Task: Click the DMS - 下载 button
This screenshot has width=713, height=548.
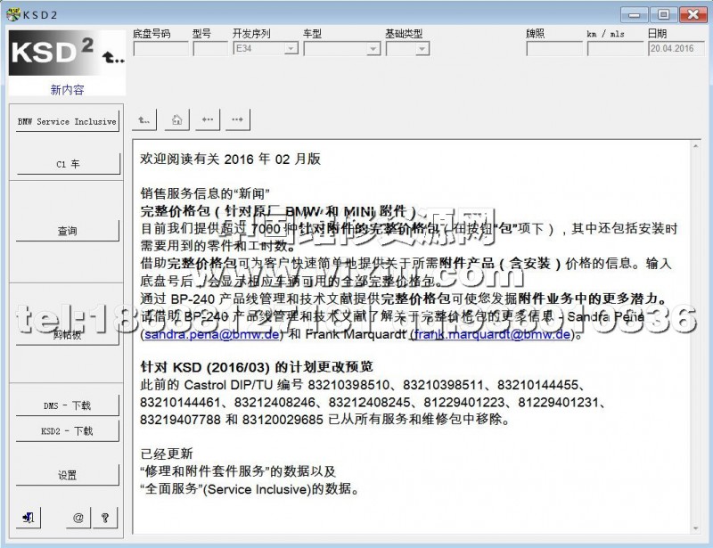Action: [x=68, y=405]
